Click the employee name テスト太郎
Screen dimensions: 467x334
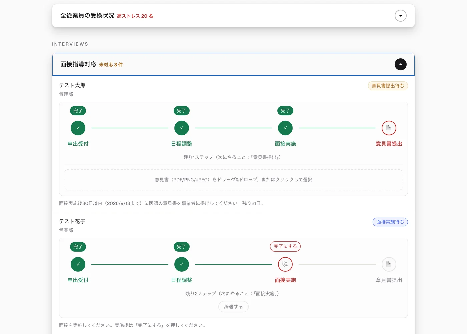[72, 85]
